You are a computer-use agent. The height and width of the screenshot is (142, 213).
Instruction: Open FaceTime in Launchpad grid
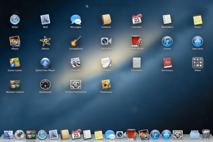coord(106,41)
